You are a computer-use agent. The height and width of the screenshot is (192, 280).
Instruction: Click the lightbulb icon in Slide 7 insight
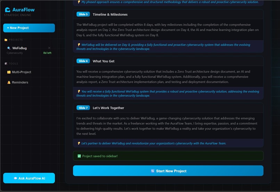click(x=79, y=143)
